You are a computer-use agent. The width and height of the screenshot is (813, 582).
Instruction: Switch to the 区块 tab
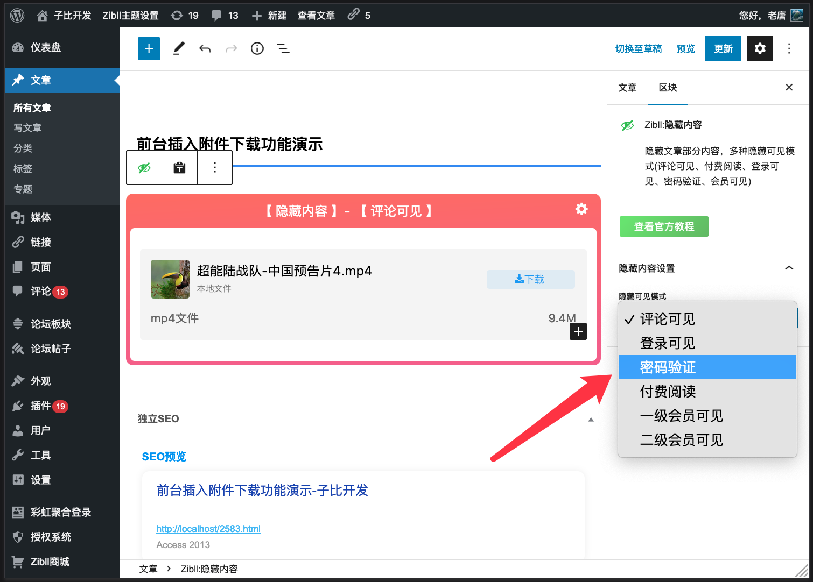tap(667, 87)
